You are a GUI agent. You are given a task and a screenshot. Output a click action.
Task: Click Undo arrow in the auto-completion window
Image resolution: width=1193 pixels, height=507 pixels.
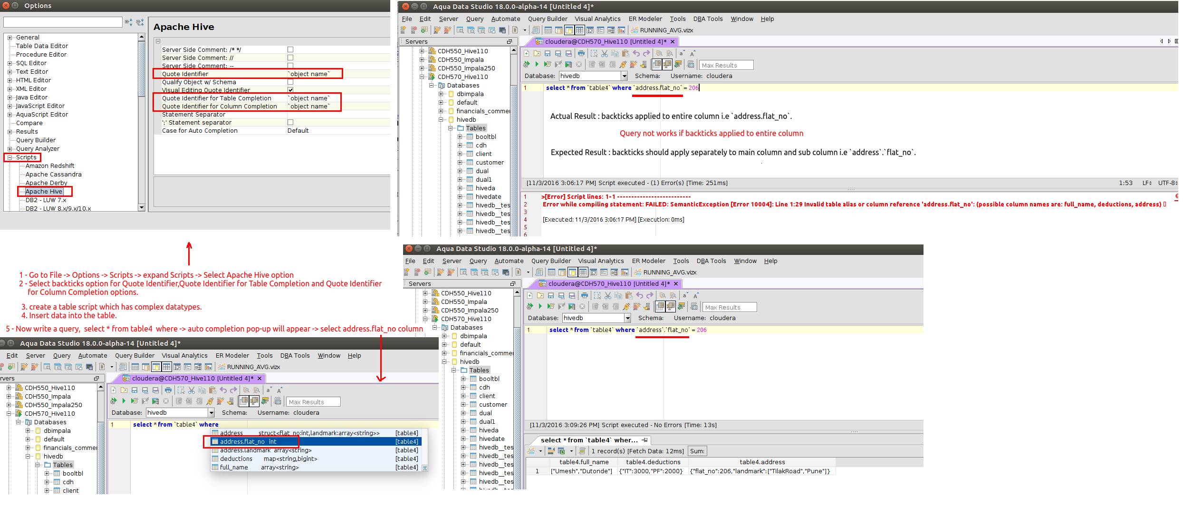coord(223,390)
